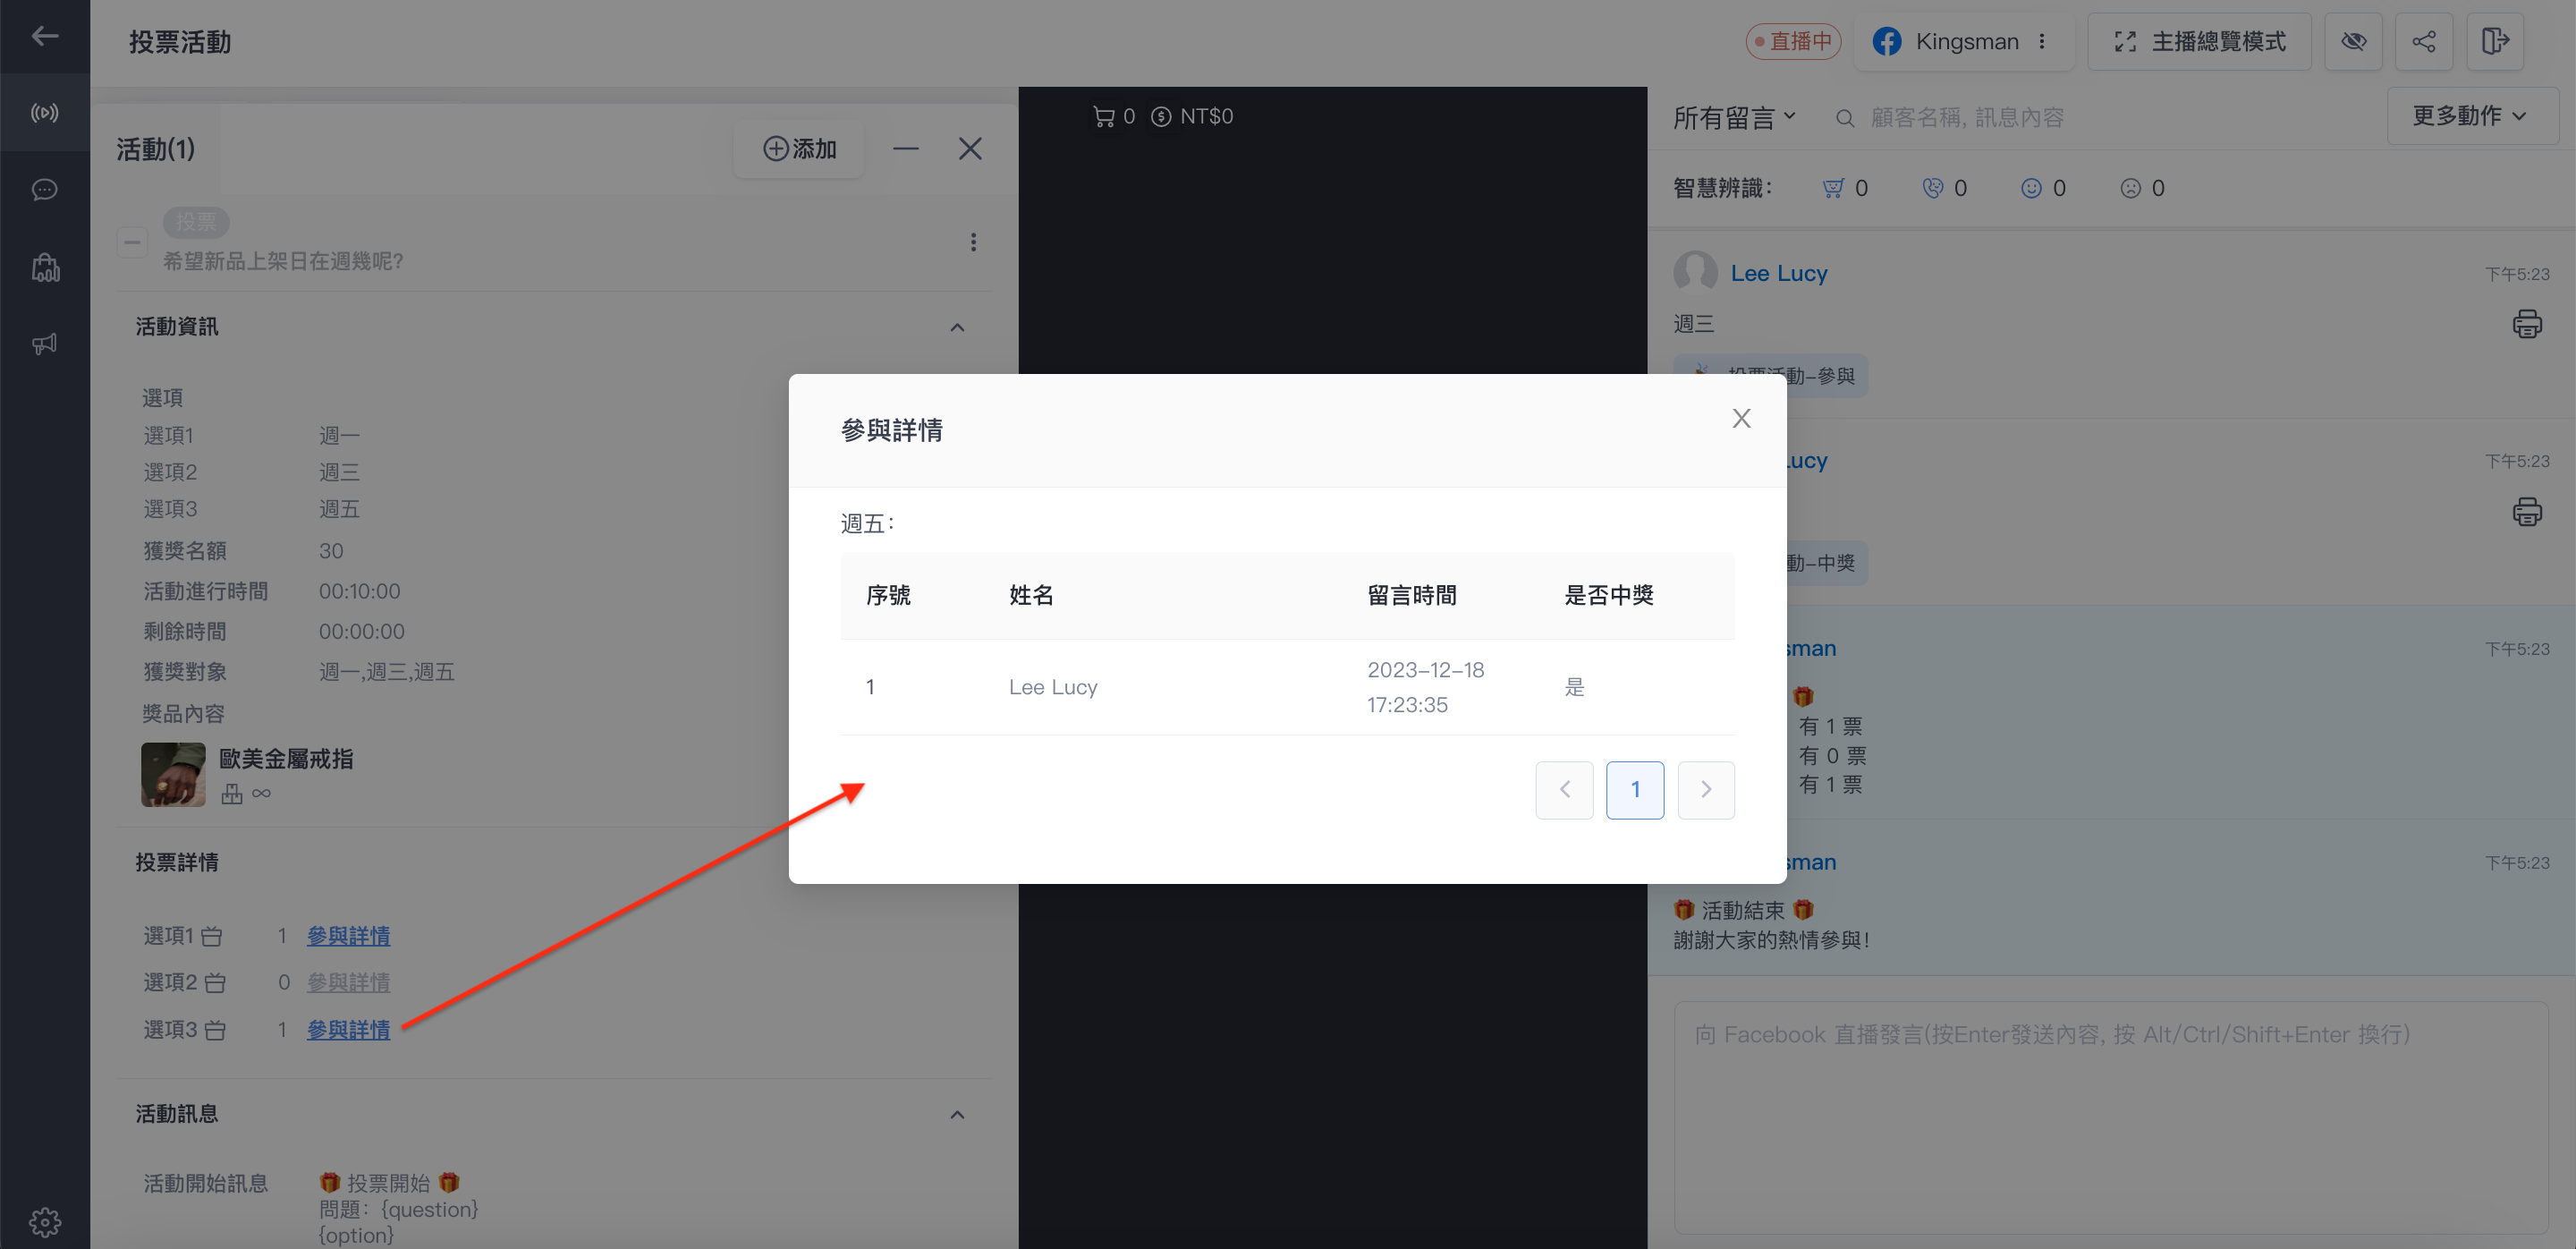Click the shopping cart count icon
This screenshot has width=2576, height=1249.
click(x=1104, y=117)
